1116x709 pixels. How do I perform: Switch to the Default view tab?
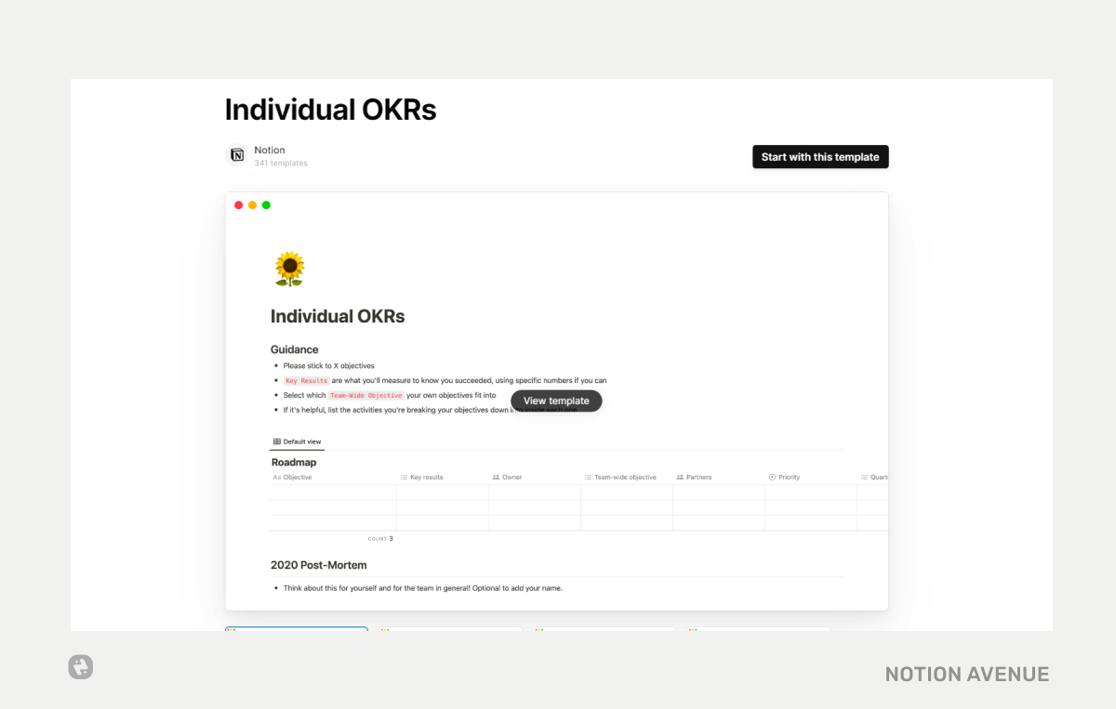click(298, 441)
